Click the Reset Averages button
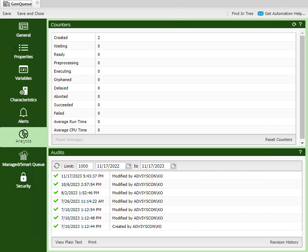The height and width of the screenshot is (252, 308). pyautogui.click(x=69, y=140)
